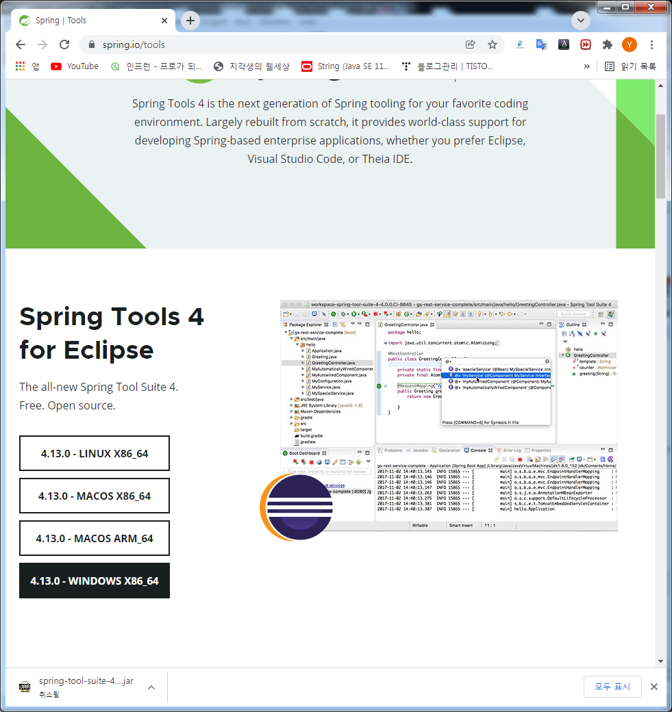The height and width of the screenshot is (712, 672).
Task: Close the downloads bar
Action: click(x=654, y=687)
